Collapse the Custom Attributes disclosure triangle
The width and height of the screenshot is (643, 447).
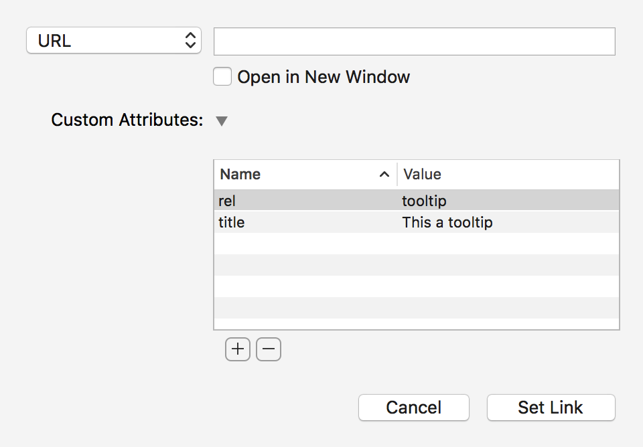click(x=222, y=121)
